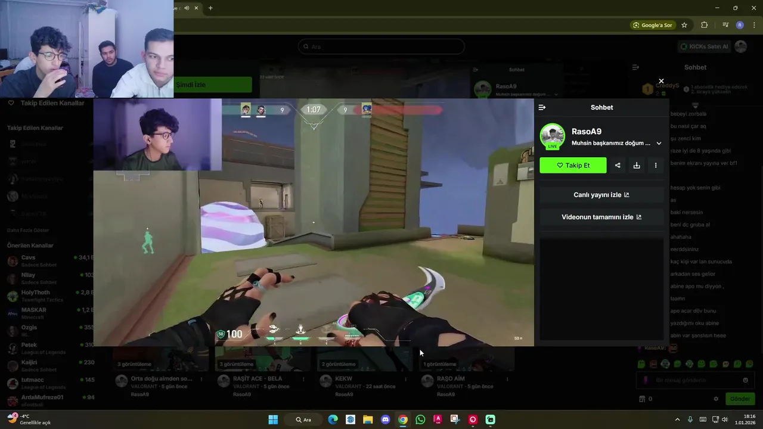The width and height of the screenshot is (763, 429).
Task: Click the Google'a Sor button in the address bar
Action: [653, 25]
